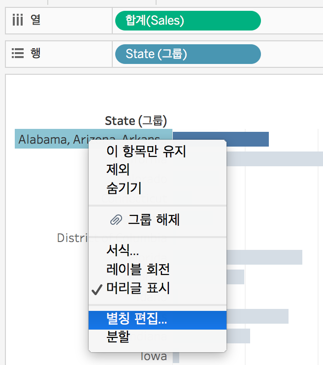Click the State (그룹) column header
The width and height of the screenshot is (323, 365).
pos(136,121)
